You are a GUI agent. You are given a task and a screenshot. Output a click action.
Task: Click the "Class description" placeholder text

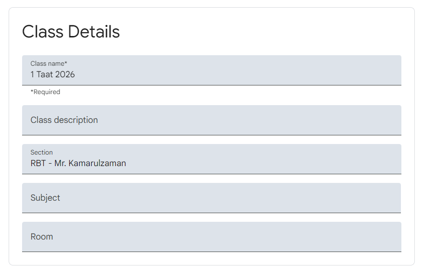[64, 120]
